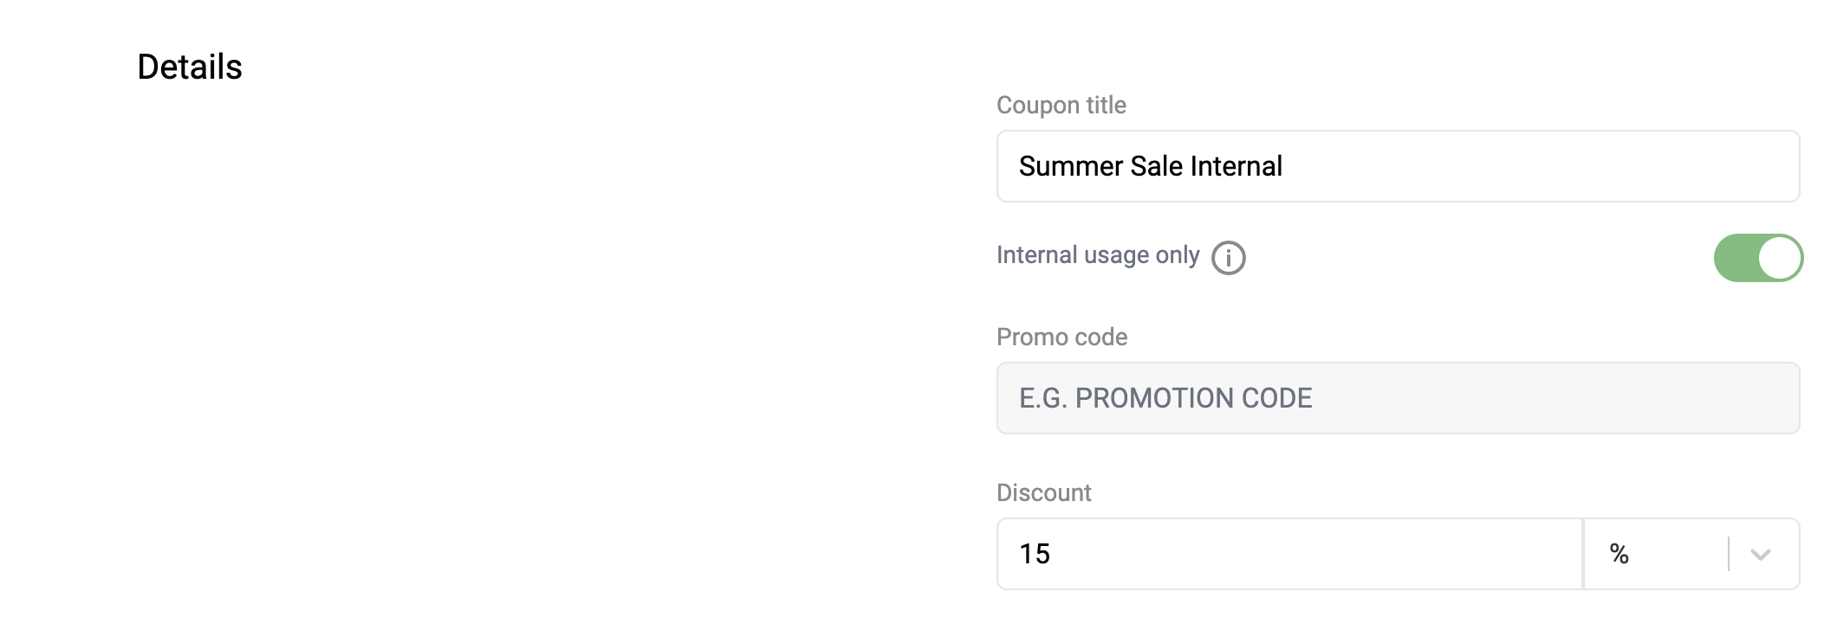Click the Details section heading
The image size is (1837, 630).
click(x=190, y=67)
